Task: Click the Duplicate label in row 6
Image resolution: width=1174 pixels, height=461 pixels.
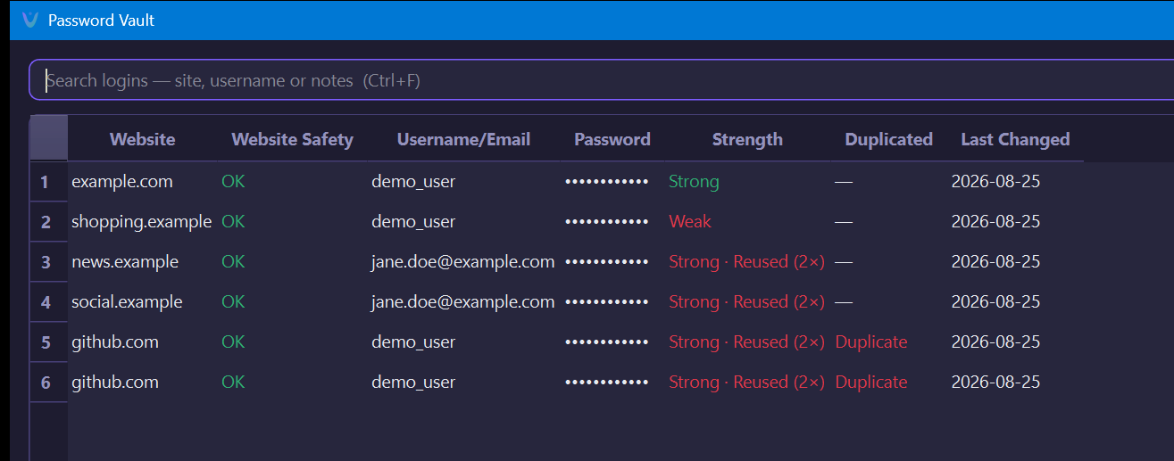Action: (871, 383)
